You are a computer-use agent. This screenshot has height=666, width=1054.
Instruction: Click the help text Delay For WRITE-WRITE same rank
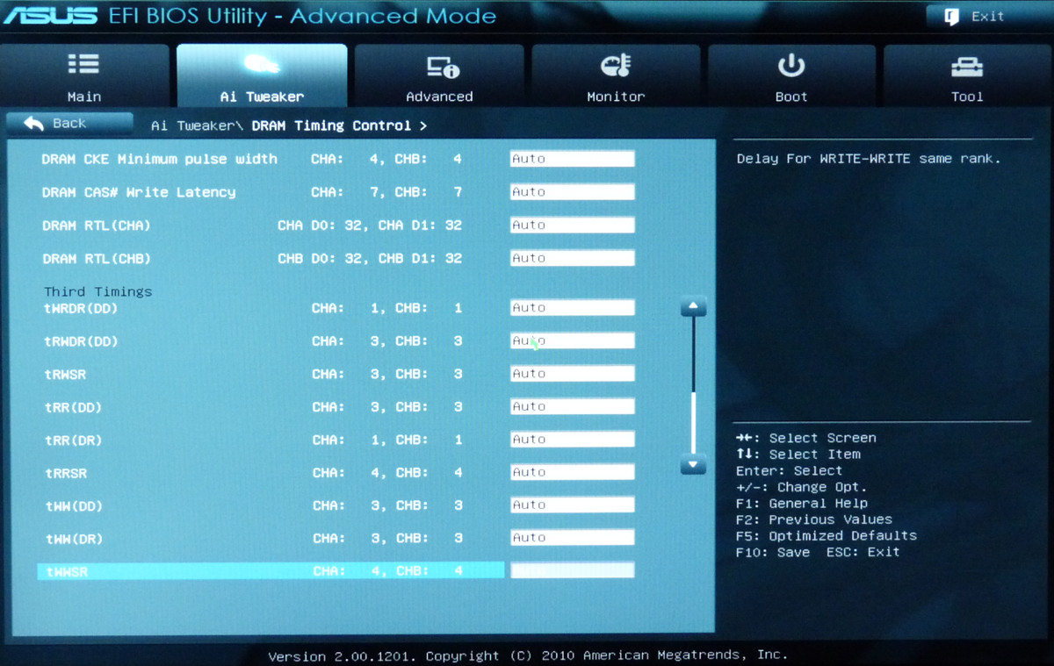(869, 159)
